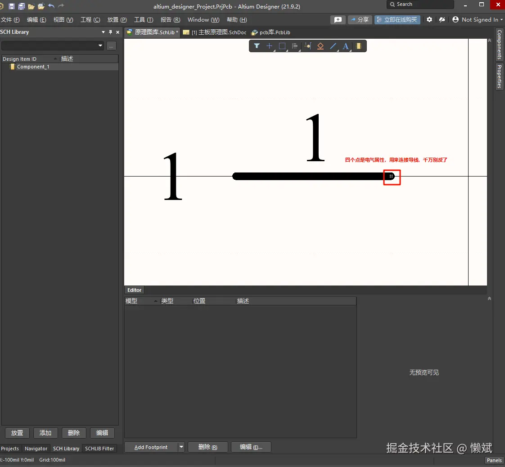Redo the last undone action
Screen dimensions: 505x467
pyautogui.click(x=61, y=6)
